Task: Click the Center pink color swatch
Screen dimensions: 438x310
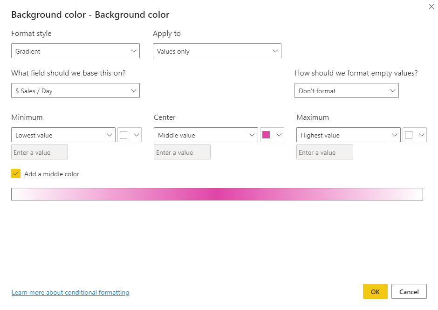Action: point(266,135)
